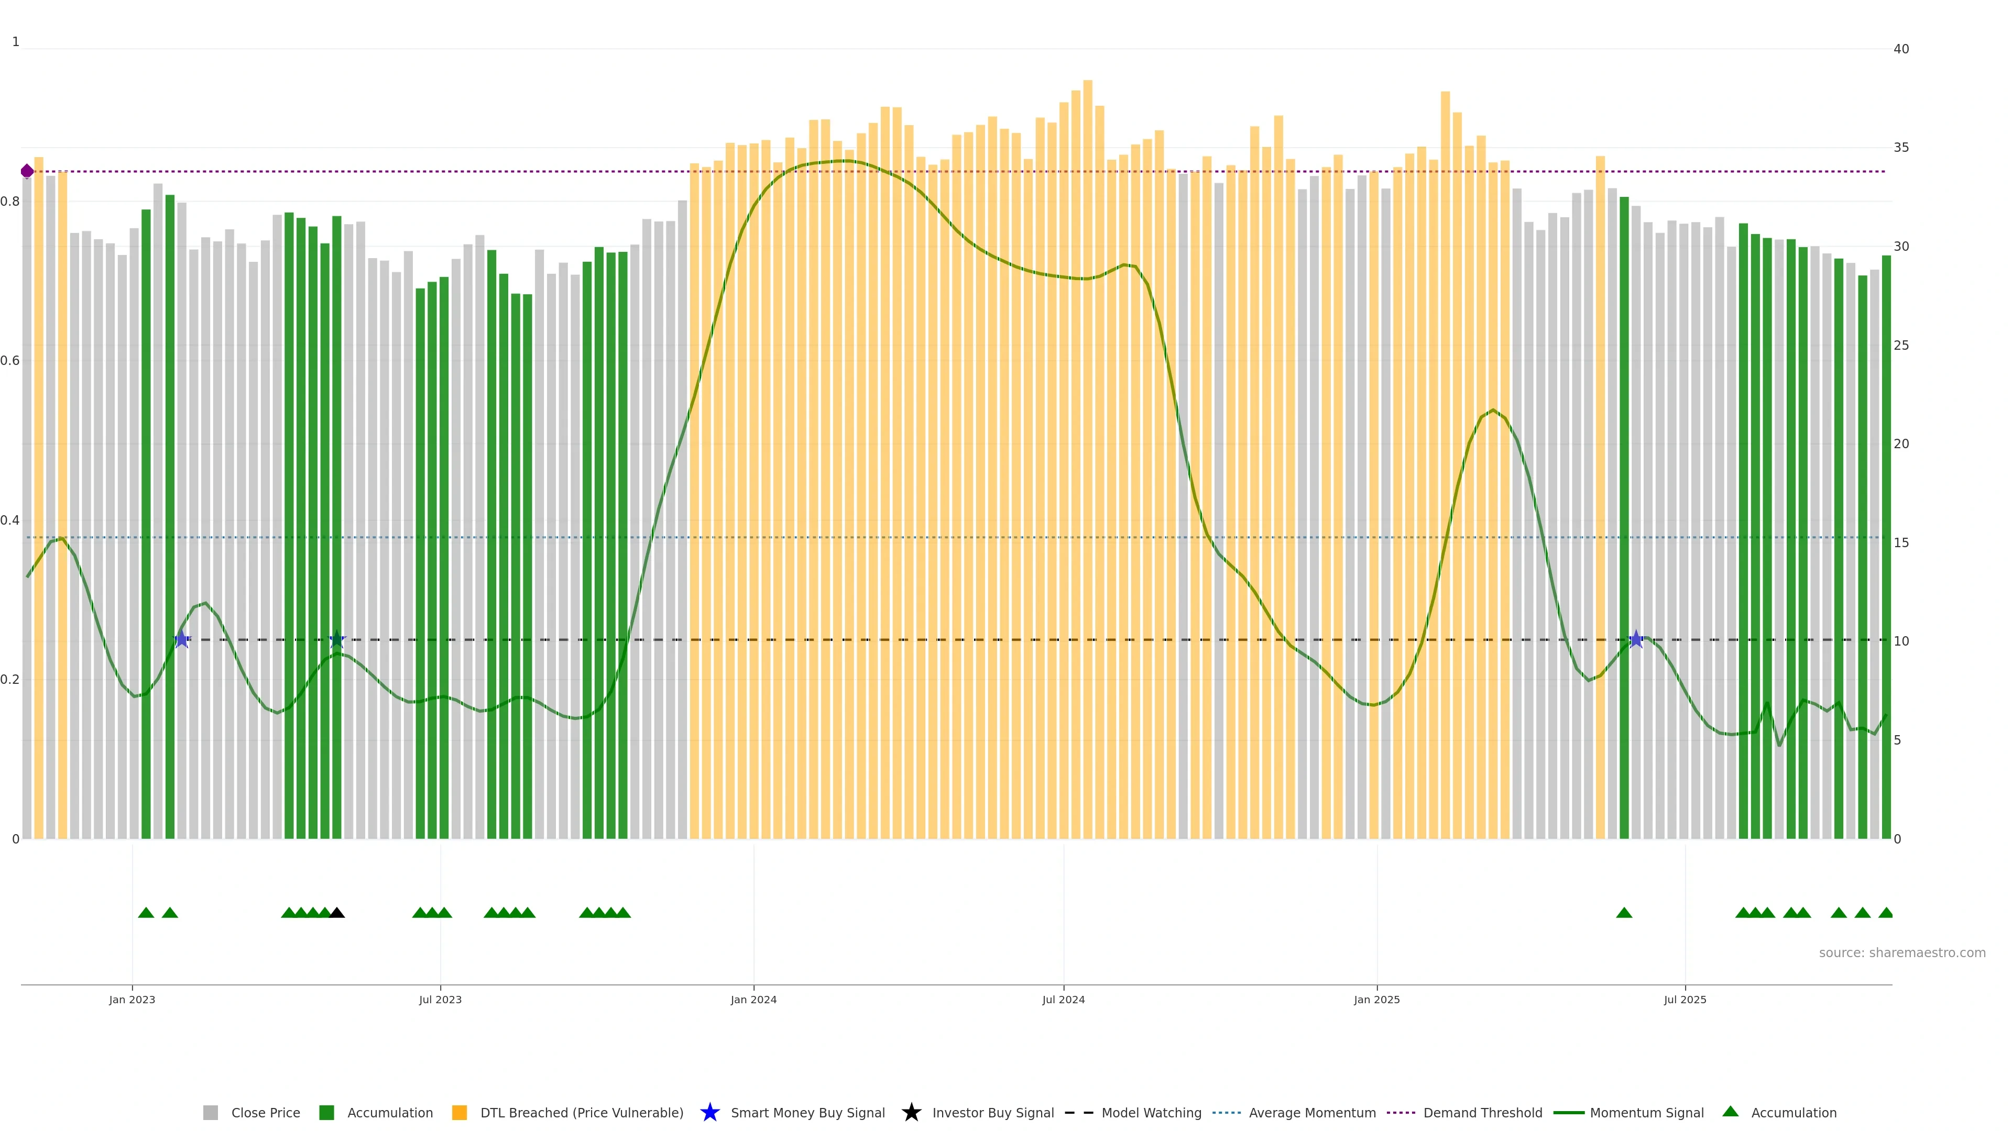
Task: Click the green Accumulation triangle legend icon
Action: 1730,1112
